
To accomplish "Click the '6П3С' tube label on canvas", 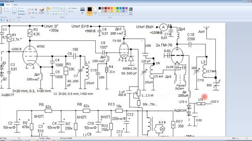I will [41, 47].
